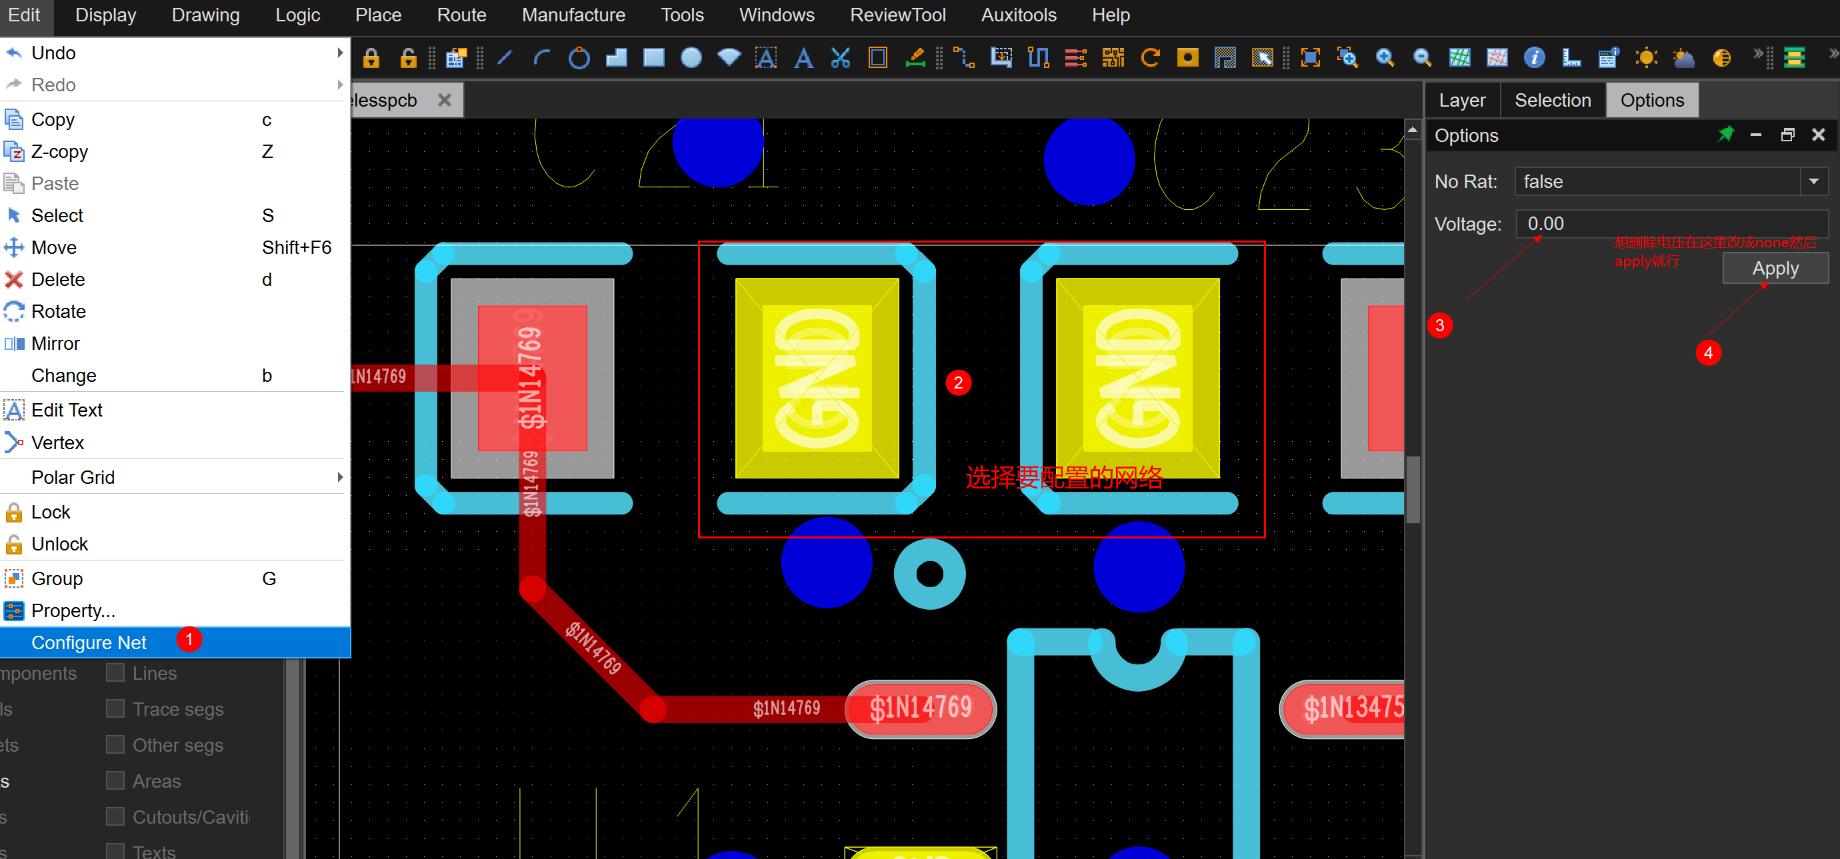This screenshot has width=1840, height=859.
Task: Click the scissors cut tool icon
Action: (841, 58)
